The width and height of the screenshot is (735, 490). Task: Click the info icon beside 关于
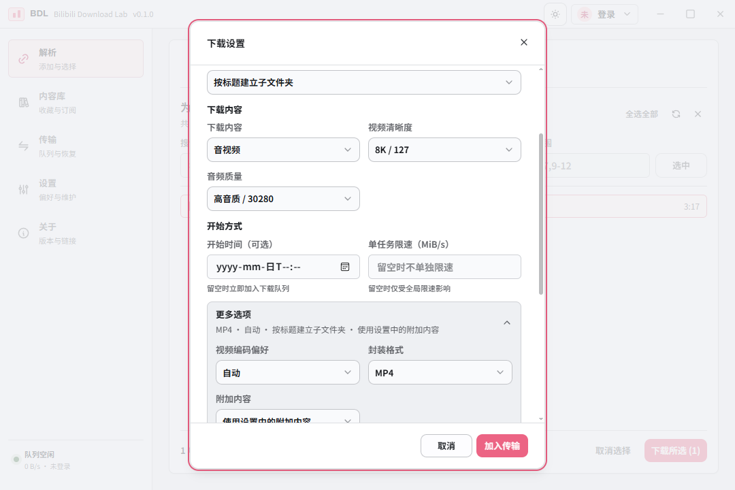pyautogui.click(x=23, y=233)
